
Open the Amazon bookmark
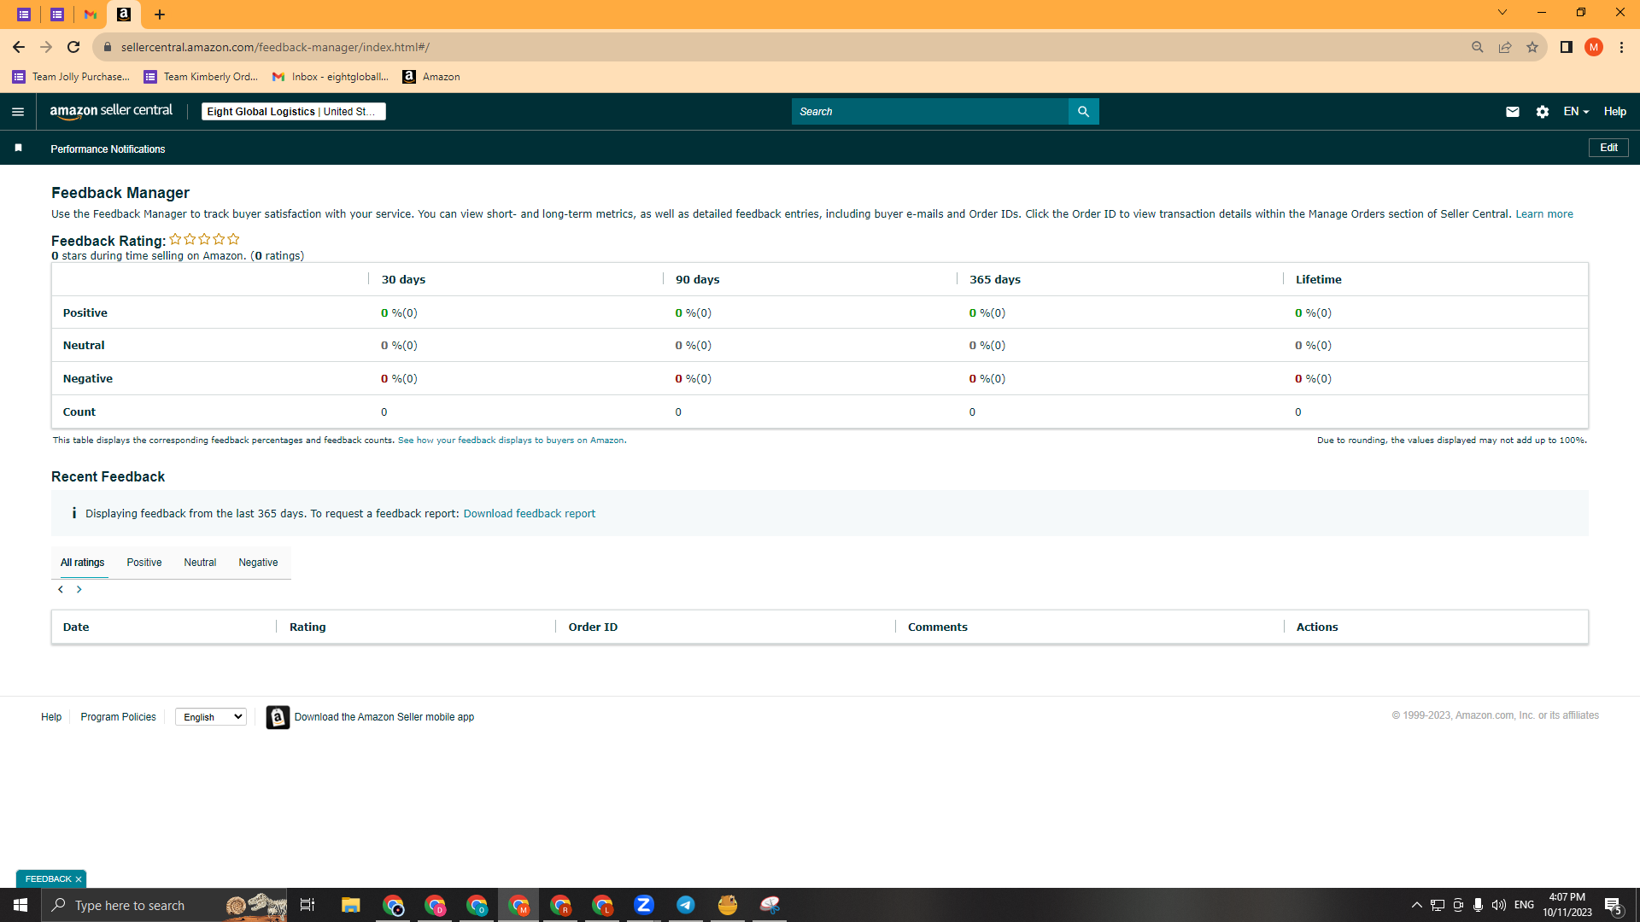tap(431, 77)
